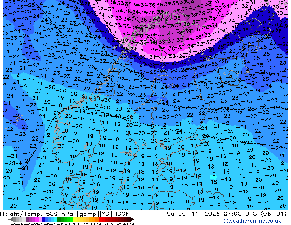The width and height of the screenshot is (291, 225).
Task: Click the 'Su 09-11-2025' date text
Action: click(x=193, y=214)
